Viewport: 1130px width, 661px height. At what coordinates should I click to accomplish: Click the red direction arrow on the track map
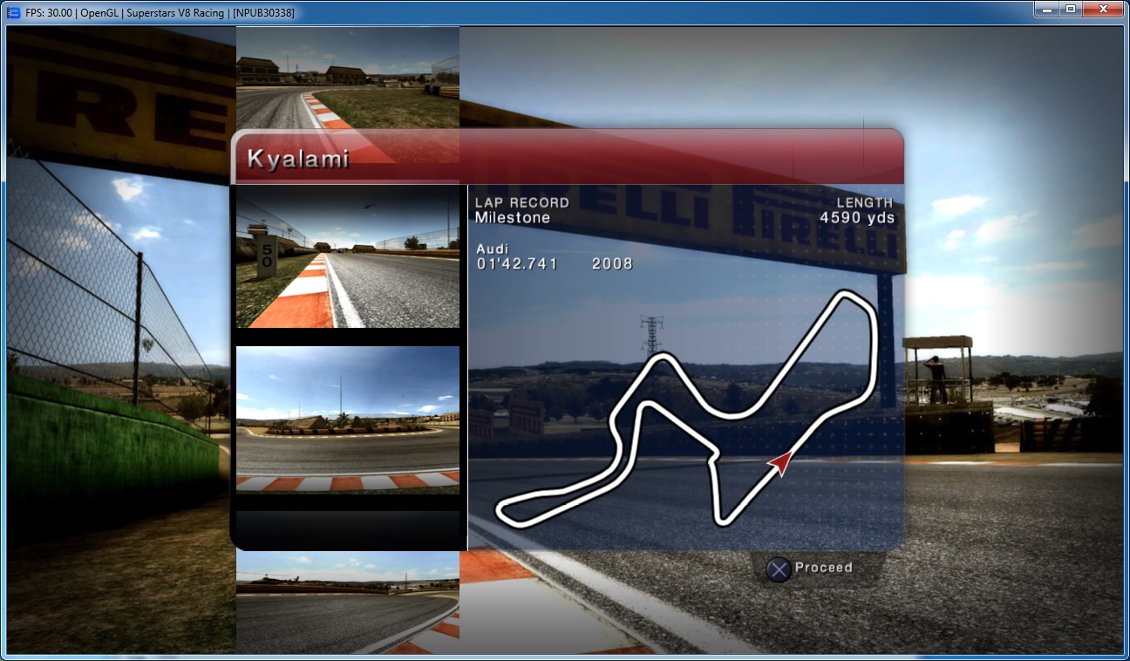point(782,462)
